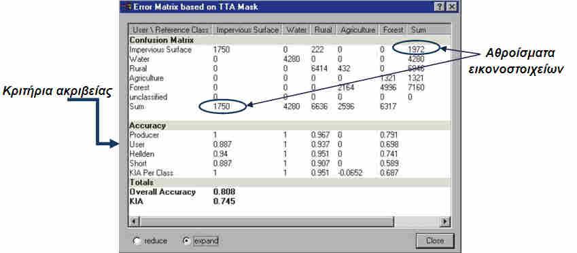
Task: Click the User \ Reference Class column header
Action: point(171,30)
